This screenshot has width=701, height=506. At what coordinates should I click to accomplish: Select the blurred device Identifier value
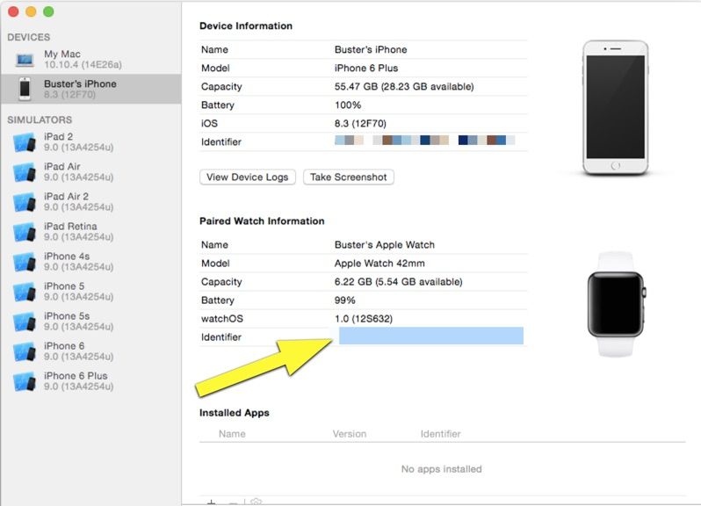click(424, 141)
